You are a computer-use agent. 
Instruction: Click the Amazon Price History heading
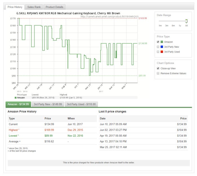click(x=22, y=112)
